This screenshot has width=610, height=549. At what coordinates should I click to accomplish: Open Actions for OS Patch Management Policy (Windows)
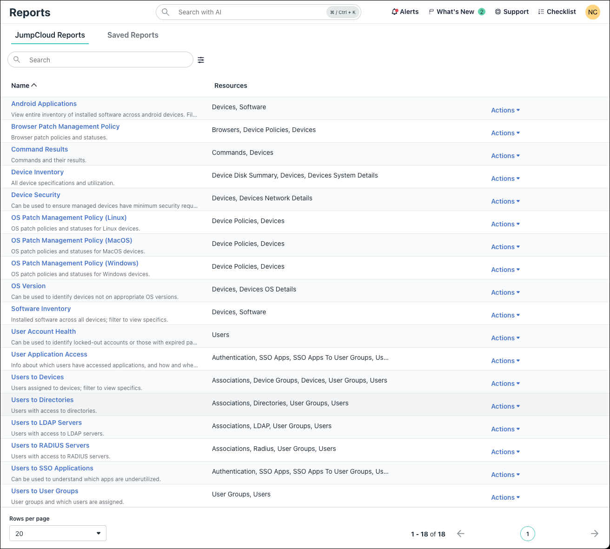505,270
